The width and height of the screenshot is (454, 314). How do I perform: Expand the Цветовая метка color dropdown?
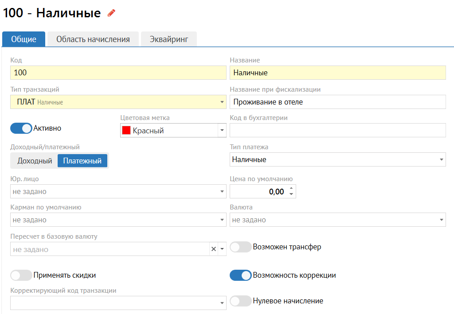222,131
